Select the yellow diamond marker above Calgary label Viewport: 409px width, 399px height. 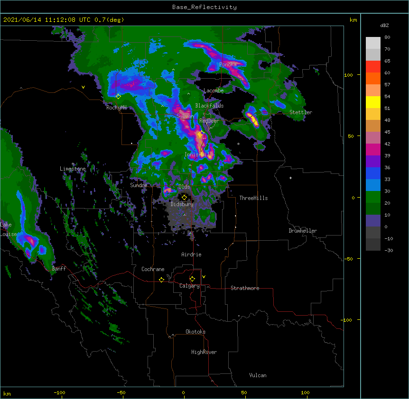click(x=192, y=279)
